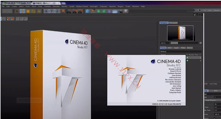221x119 pixels.
Task: Switch to the Layer tab
Action: [x=176, y=48]
